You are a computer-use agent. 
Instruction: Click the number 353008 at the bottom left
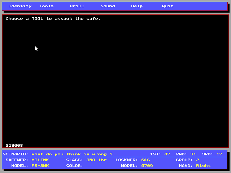click(14, 146)
